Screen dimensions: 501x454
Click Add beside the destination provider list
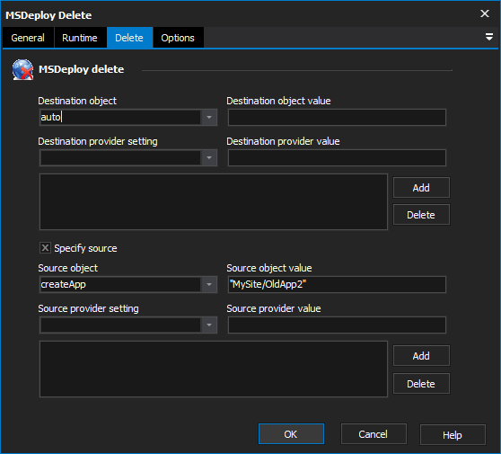(x=421, y=188)
